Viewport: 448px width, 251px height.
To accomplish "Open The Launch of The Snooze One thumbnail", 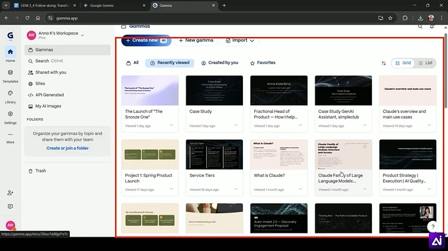I will point(150,90).
